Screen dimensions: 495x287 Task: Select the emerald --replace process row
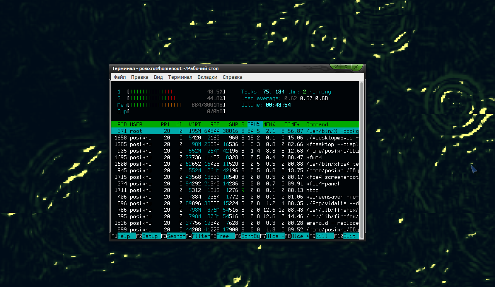click(235, 223)
